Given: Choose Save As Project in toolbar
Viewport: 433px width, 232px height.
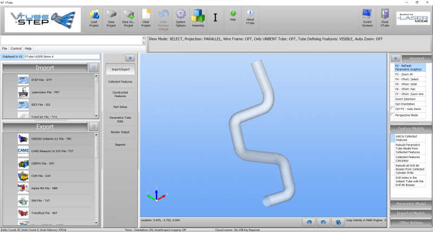Looking at the screenshot, I should [128, 19].
